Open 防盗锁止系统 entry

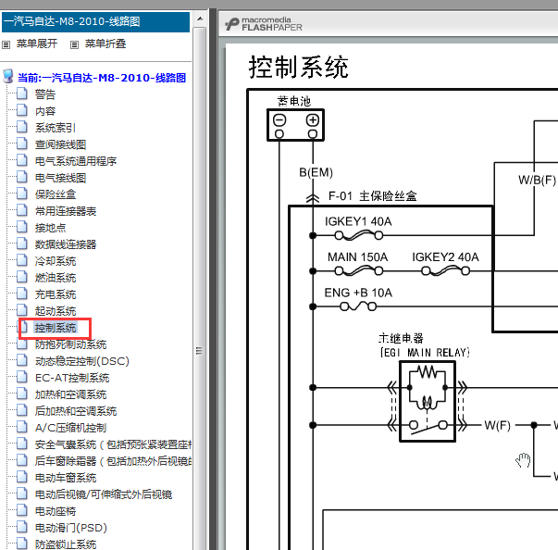66,544
